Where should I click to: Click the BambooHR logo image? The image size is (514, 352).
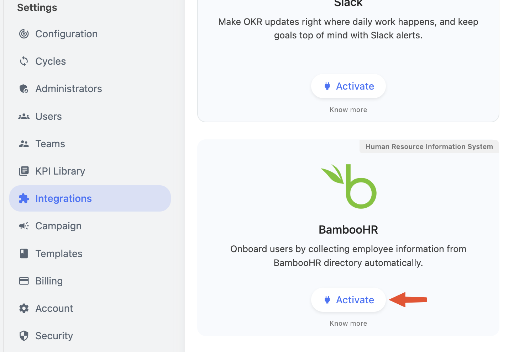point(349,186)
